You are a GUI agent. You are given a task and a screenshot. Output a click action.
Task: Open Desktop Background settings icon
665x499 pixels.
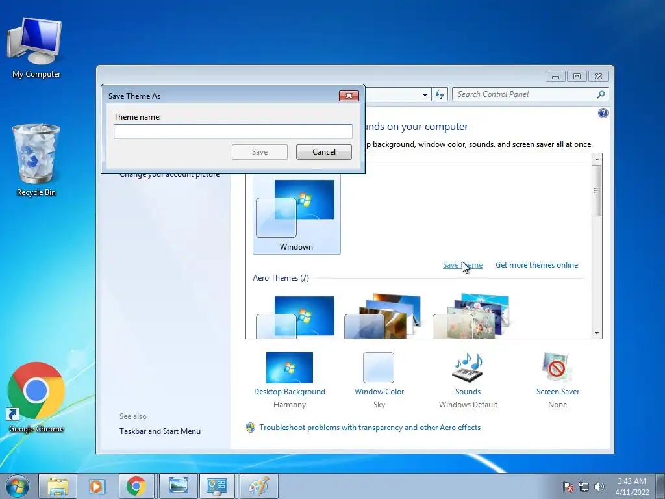click(x=289, y=368)
